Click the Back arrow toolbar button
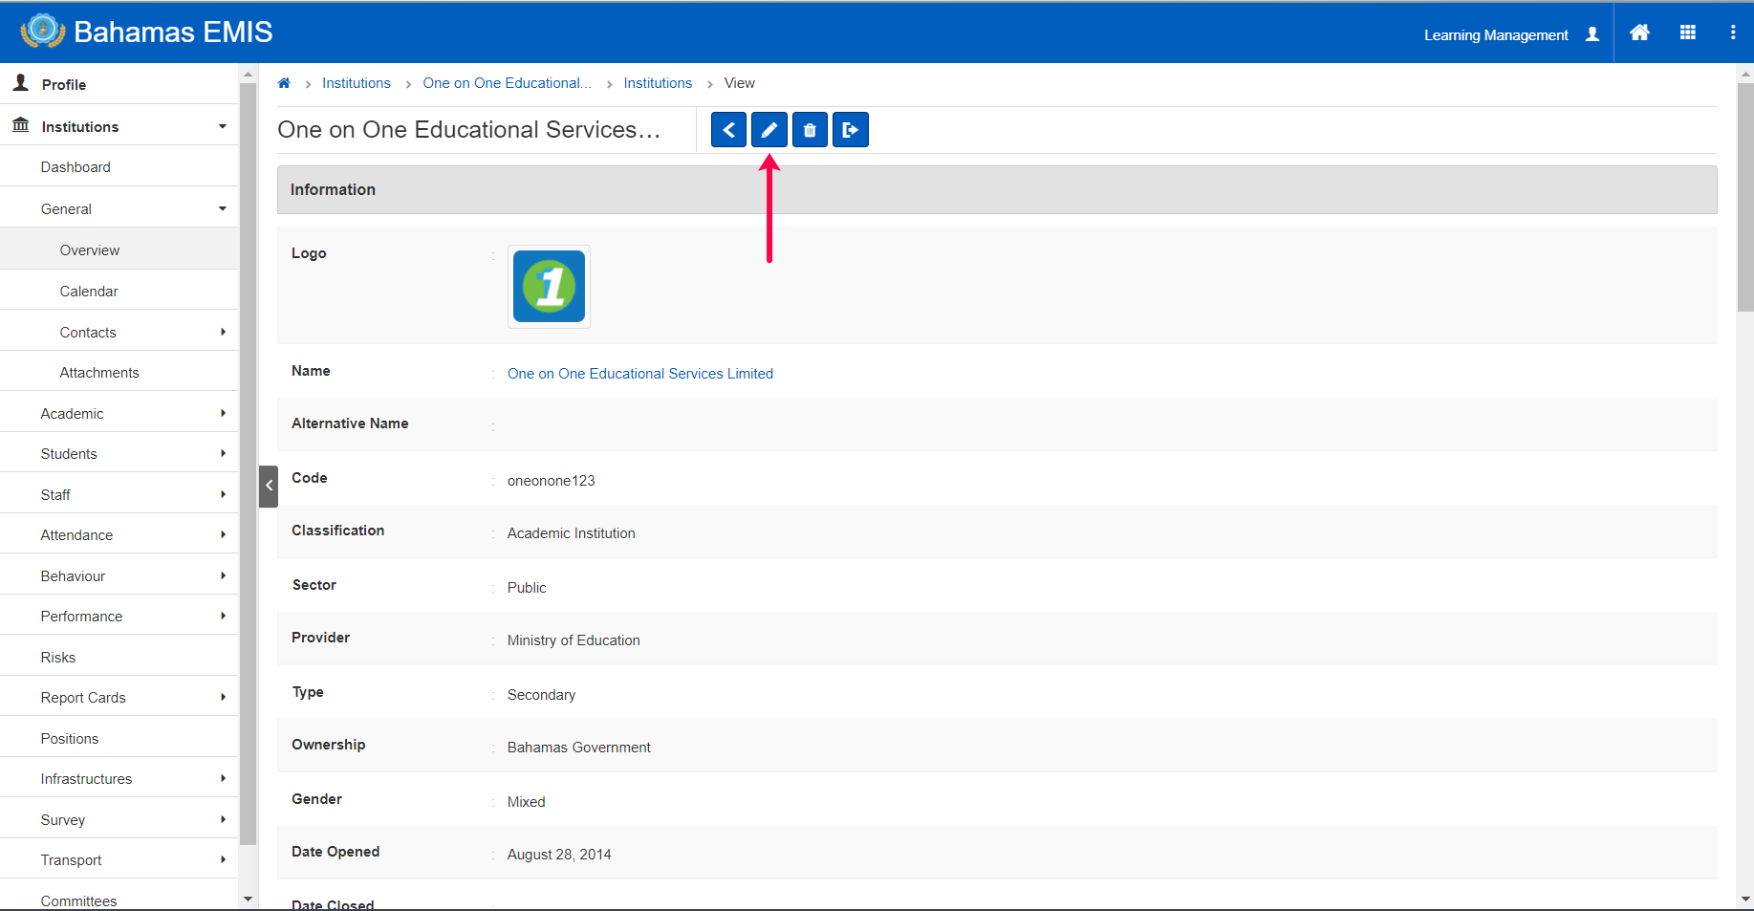This screenshot has width=1754, height=911. tap(728, 130)
